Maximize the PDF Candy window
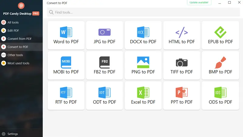The image size is (243, 137). (x=229, y=2)
